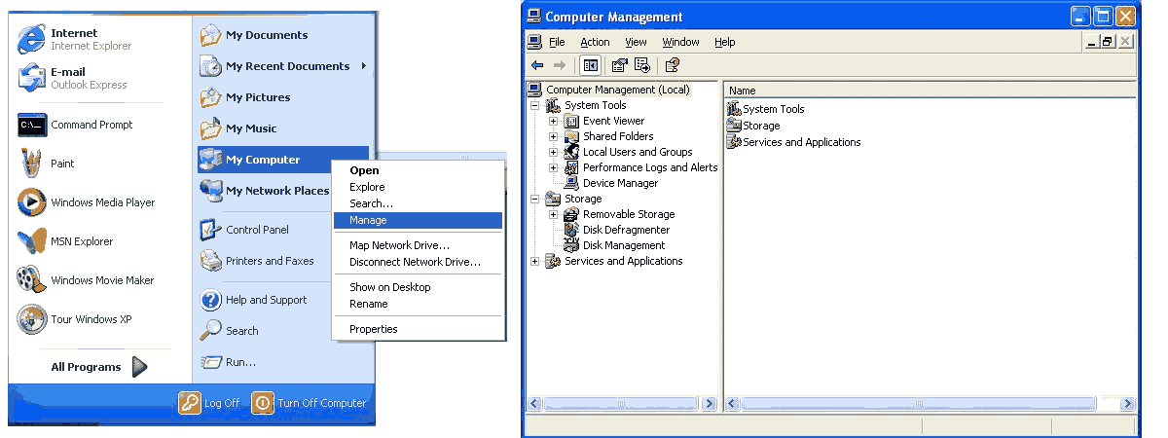The image size is (1168, 438).
Task: Open the Window menu
Action: 680,42
